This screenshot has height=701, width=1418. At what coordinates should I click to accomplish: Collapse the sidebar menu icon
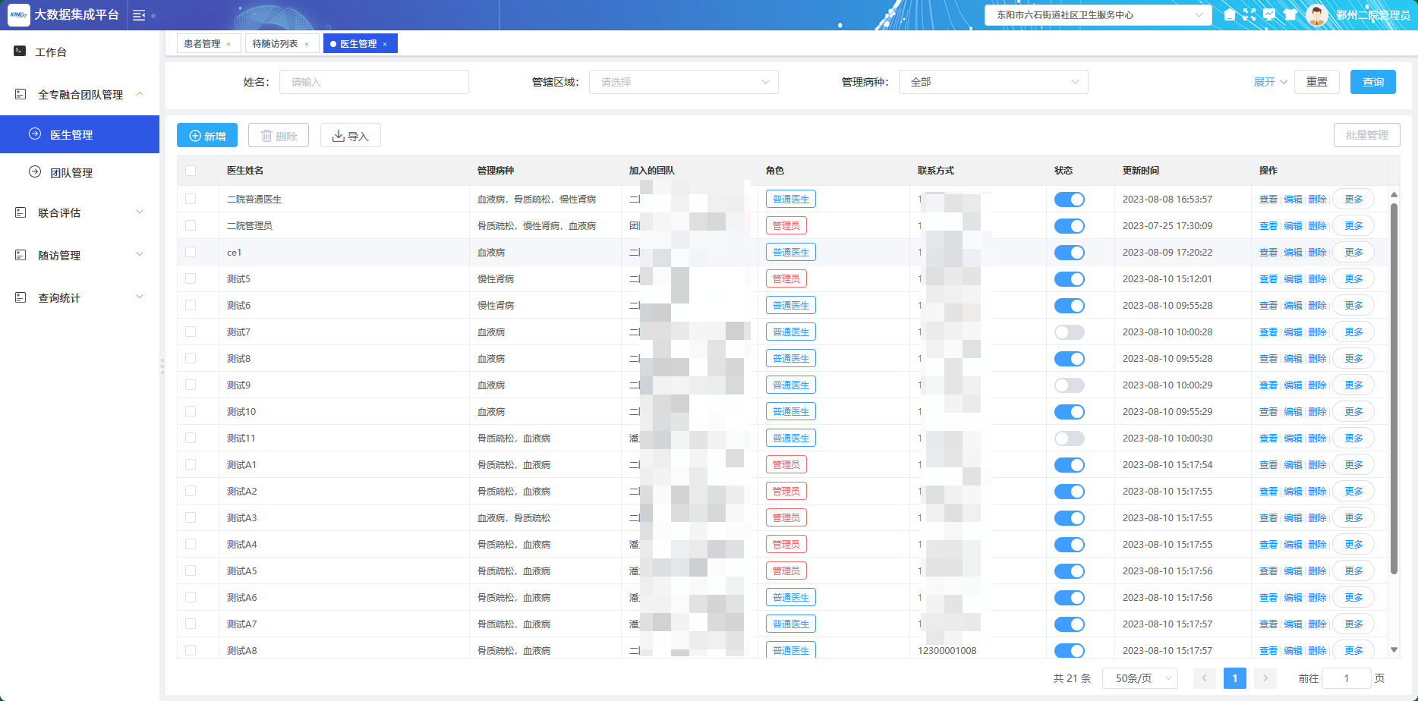(x=139, y=15)
